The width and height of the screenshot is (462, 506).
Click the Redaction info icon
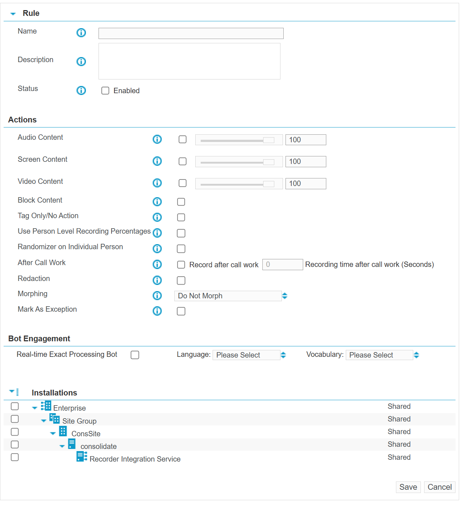pyautogui.click(x=157, y=280)
